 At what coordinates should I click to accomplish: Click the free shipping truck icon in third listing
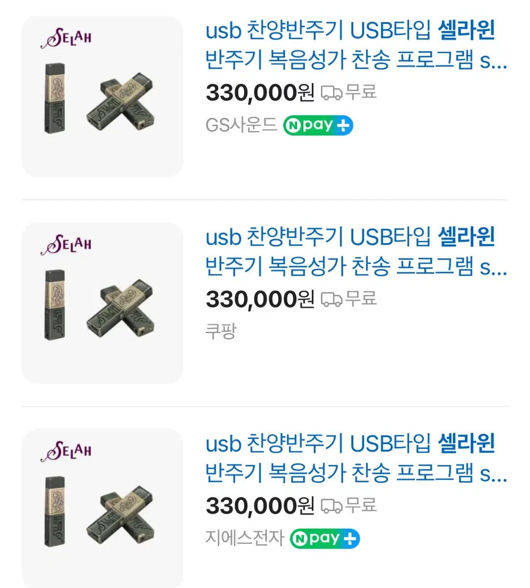331,506
